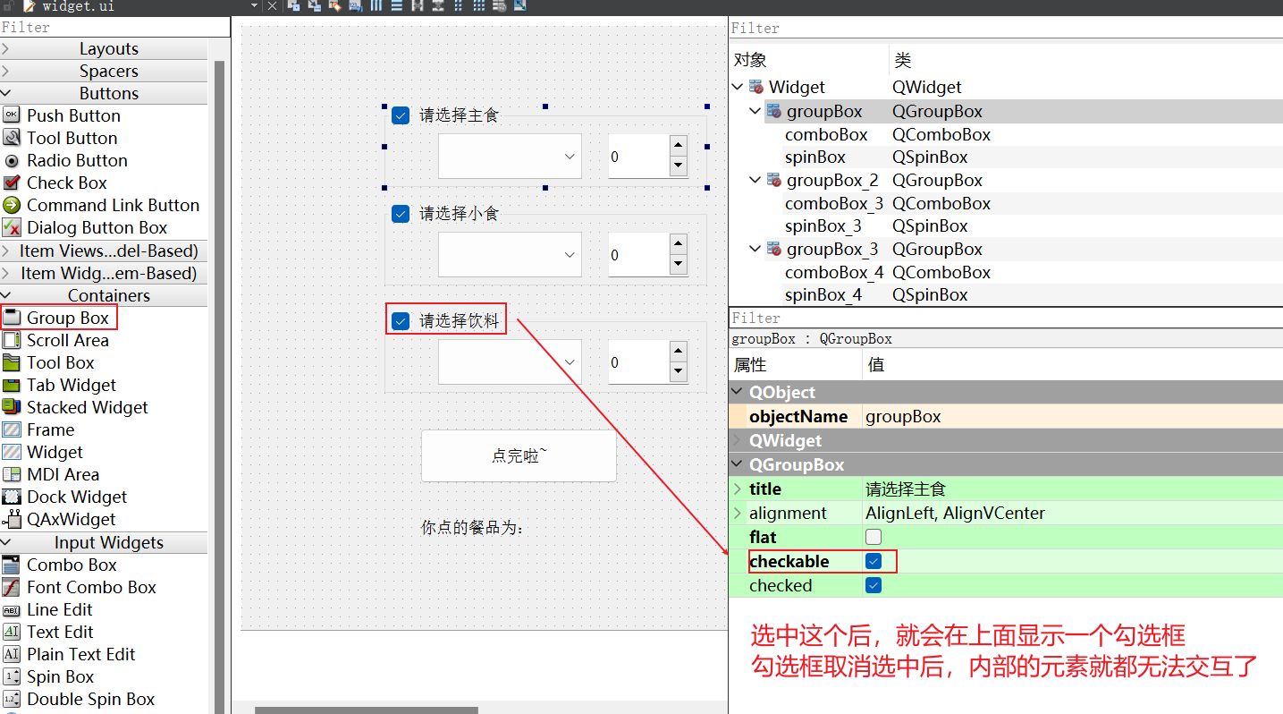Choose Font Combo Box widget icon

[12, 587]
